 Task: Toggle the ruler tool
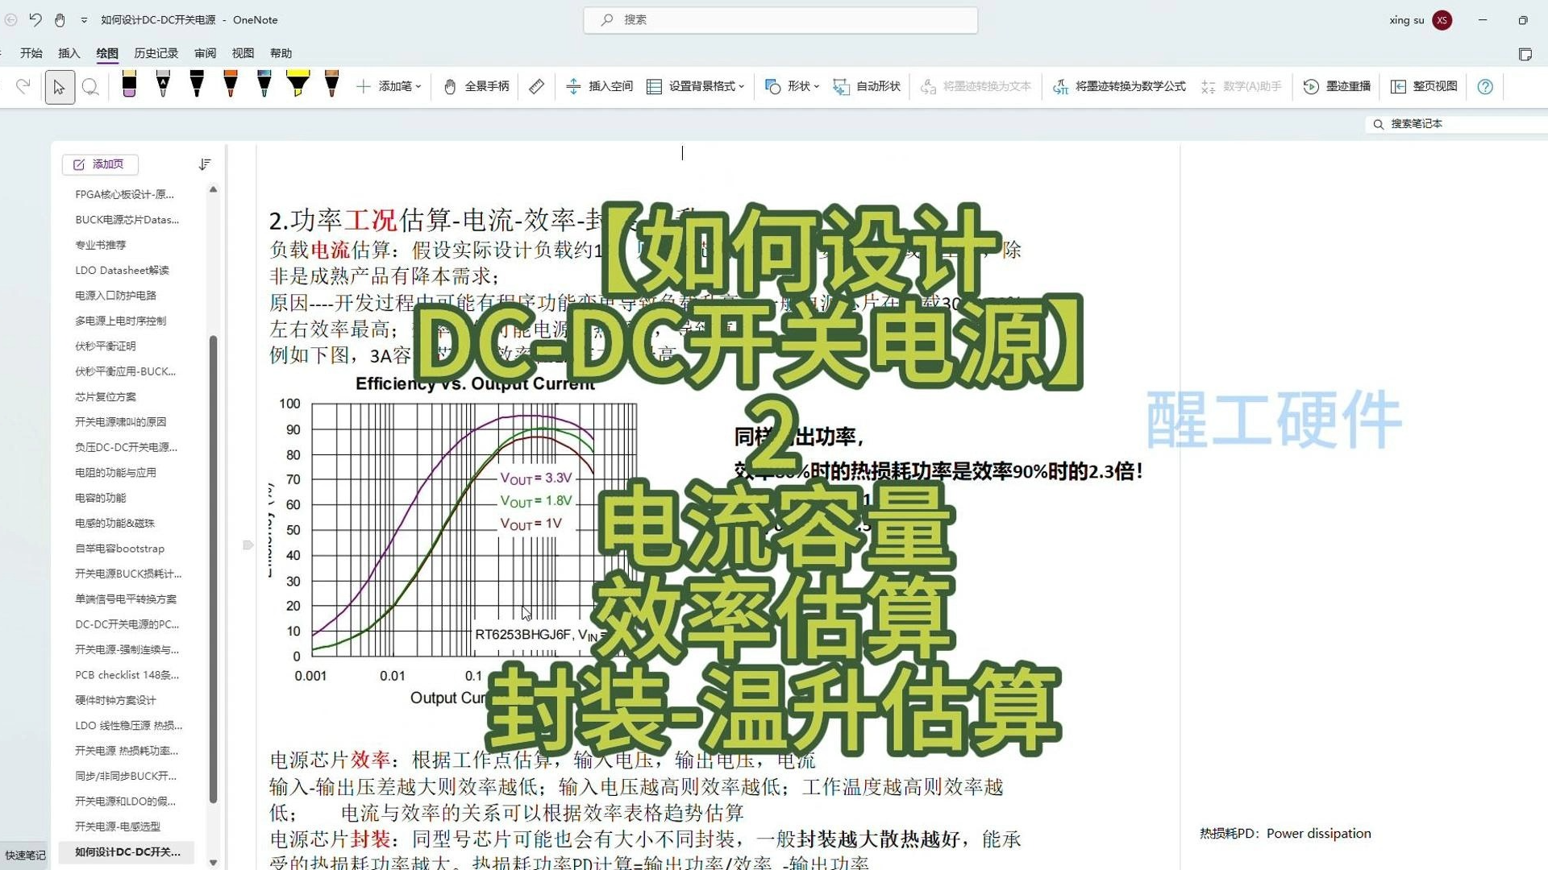tap(536, 86)
